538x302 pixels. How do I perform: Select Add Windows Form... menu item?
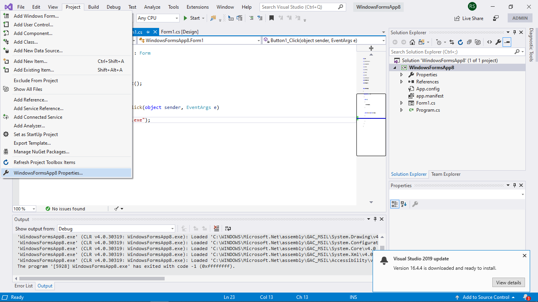point(66,16)
